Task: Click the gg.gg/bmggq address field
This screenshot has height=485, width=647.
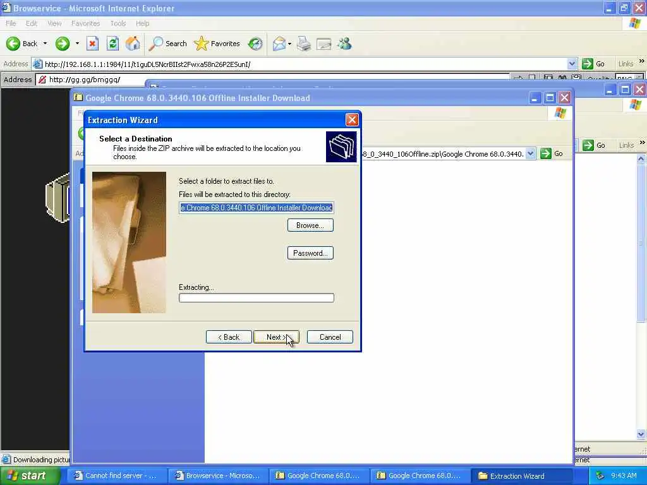Action: click(x=272, y=80)
